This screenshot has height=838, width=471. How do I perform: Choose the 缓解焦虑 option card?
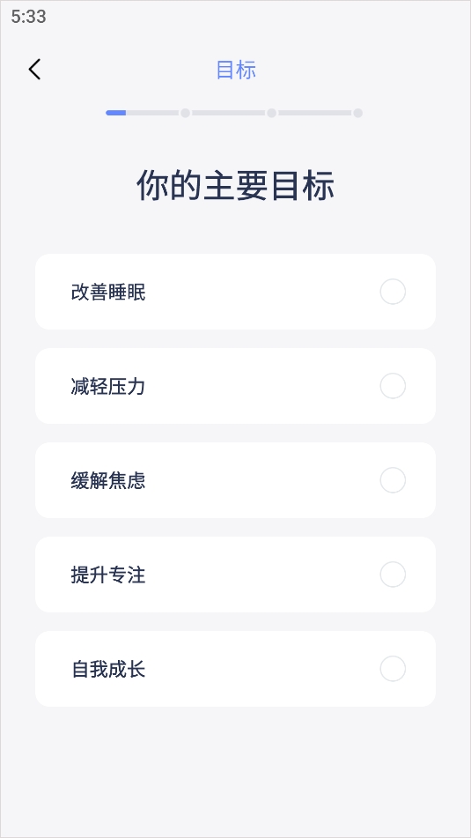[236, 480]
